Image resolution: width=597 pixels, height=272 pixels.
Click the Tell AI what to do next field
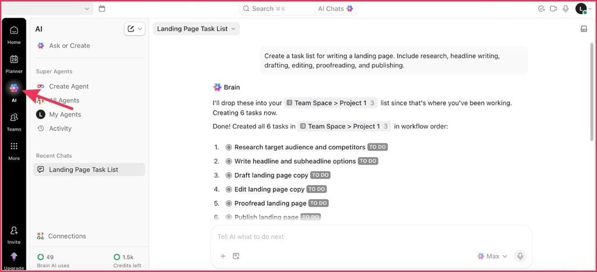[371, 236]
